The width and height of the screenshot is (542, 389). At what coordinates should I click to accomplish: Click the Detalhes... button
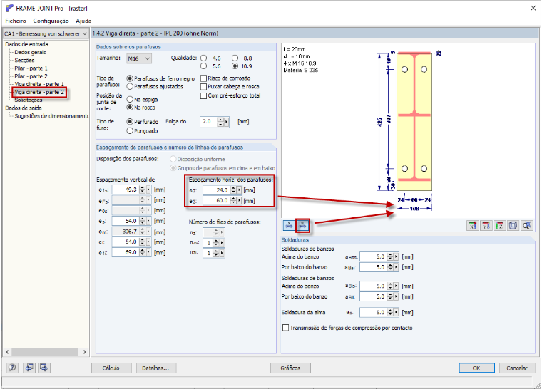pos(155,368)
